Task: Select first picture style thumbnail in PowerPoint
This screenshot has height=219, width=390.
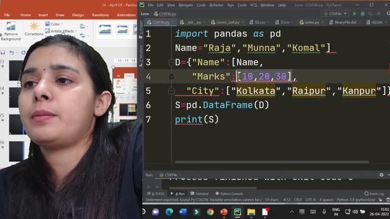Action: [x=105, y=29]
